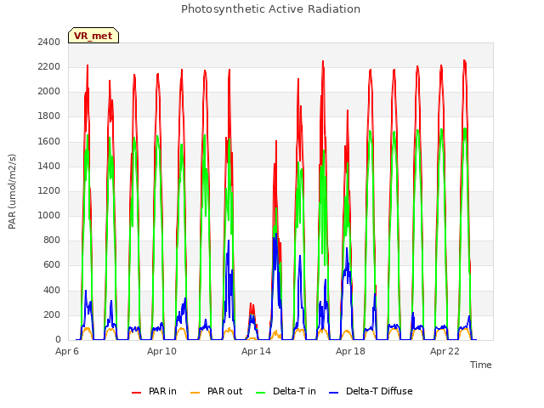Click the 2400 y-axis tick label

click(49, 42)
